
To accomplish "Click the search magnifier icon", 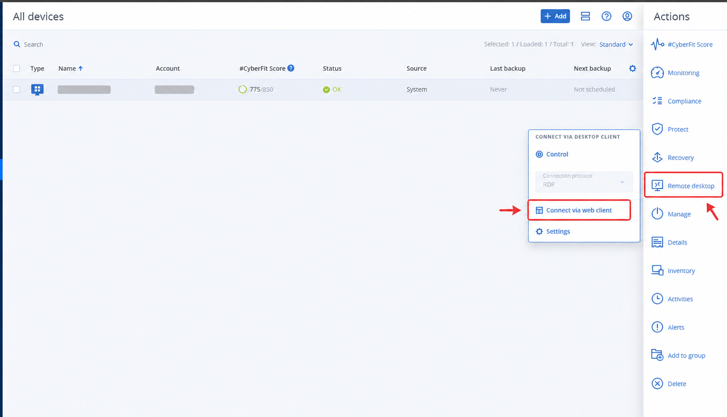I will tap(17, 44).
